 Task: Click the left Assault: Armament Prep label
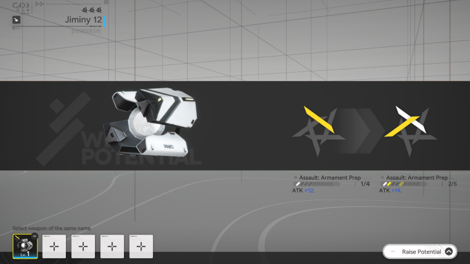point(331,177)
